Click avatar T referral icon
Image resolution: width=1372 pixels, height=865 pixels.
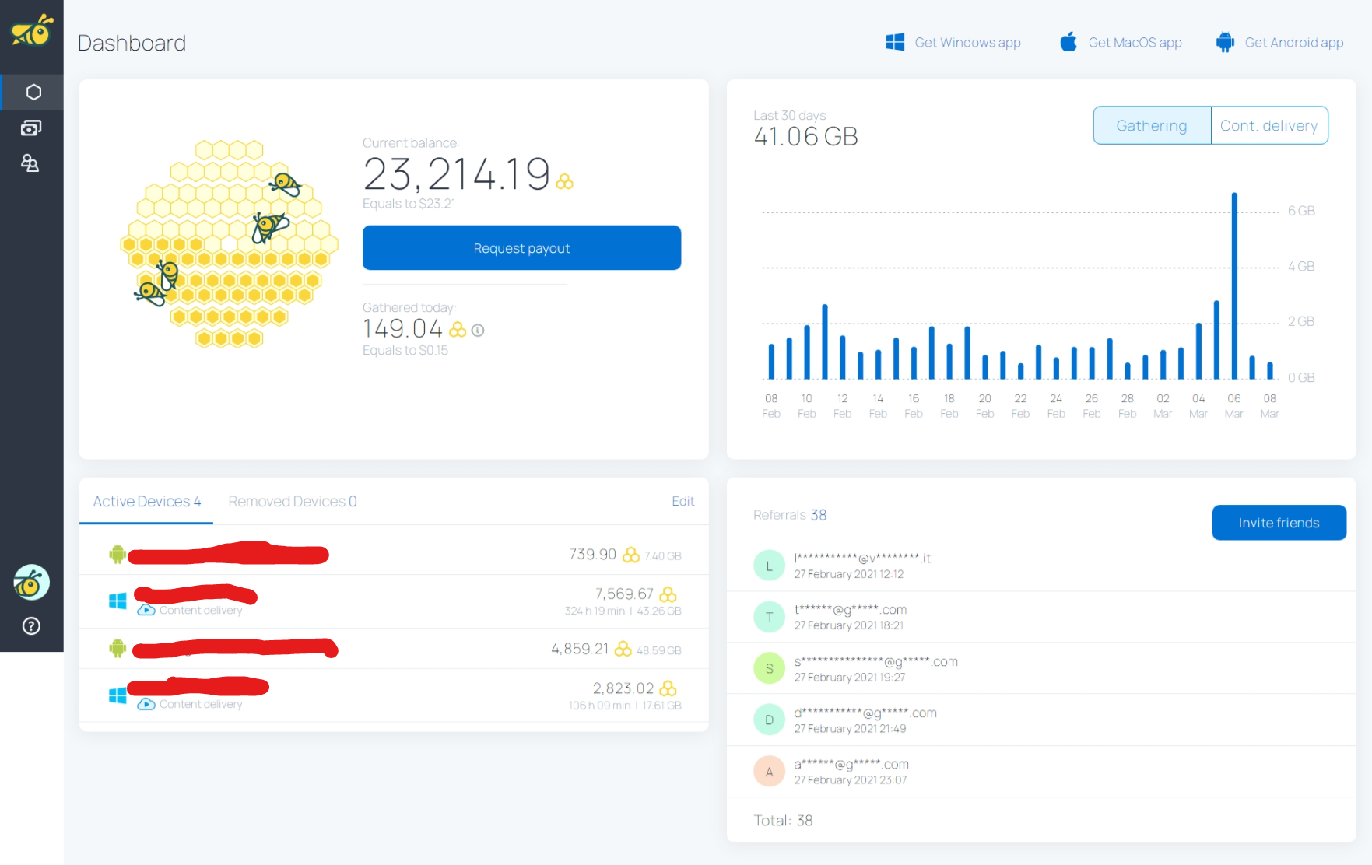click(769, 617)
